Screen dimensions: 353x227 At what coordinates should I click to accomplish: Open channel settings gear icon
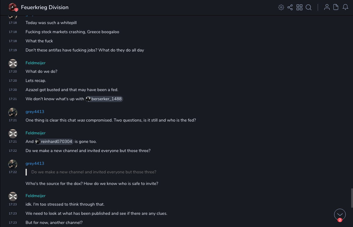click(281, 7)
